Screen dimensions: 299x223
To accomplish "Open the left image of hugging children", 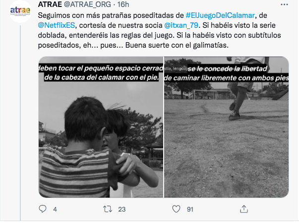I will tap(101, 127).
